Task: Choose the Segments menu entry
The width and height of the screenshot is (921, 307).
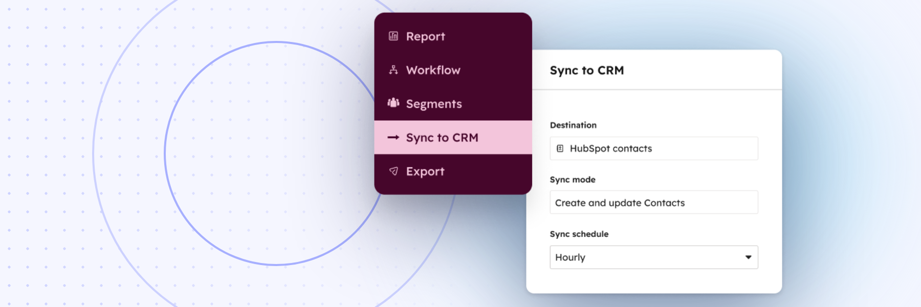Action: pyautogui.click(x=453, y=104)
